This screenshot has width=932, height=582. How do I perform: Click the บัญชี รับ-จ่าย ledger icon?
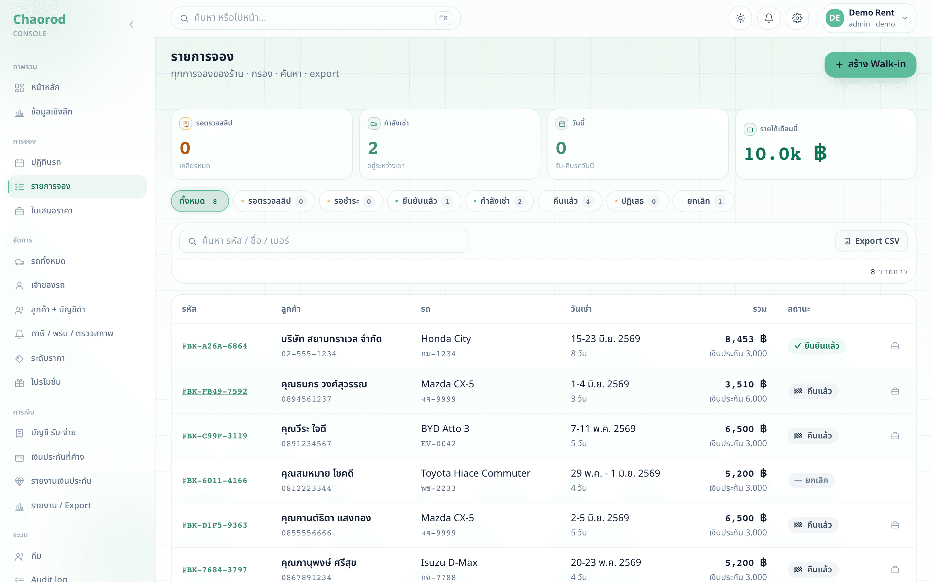pos(19,433)
